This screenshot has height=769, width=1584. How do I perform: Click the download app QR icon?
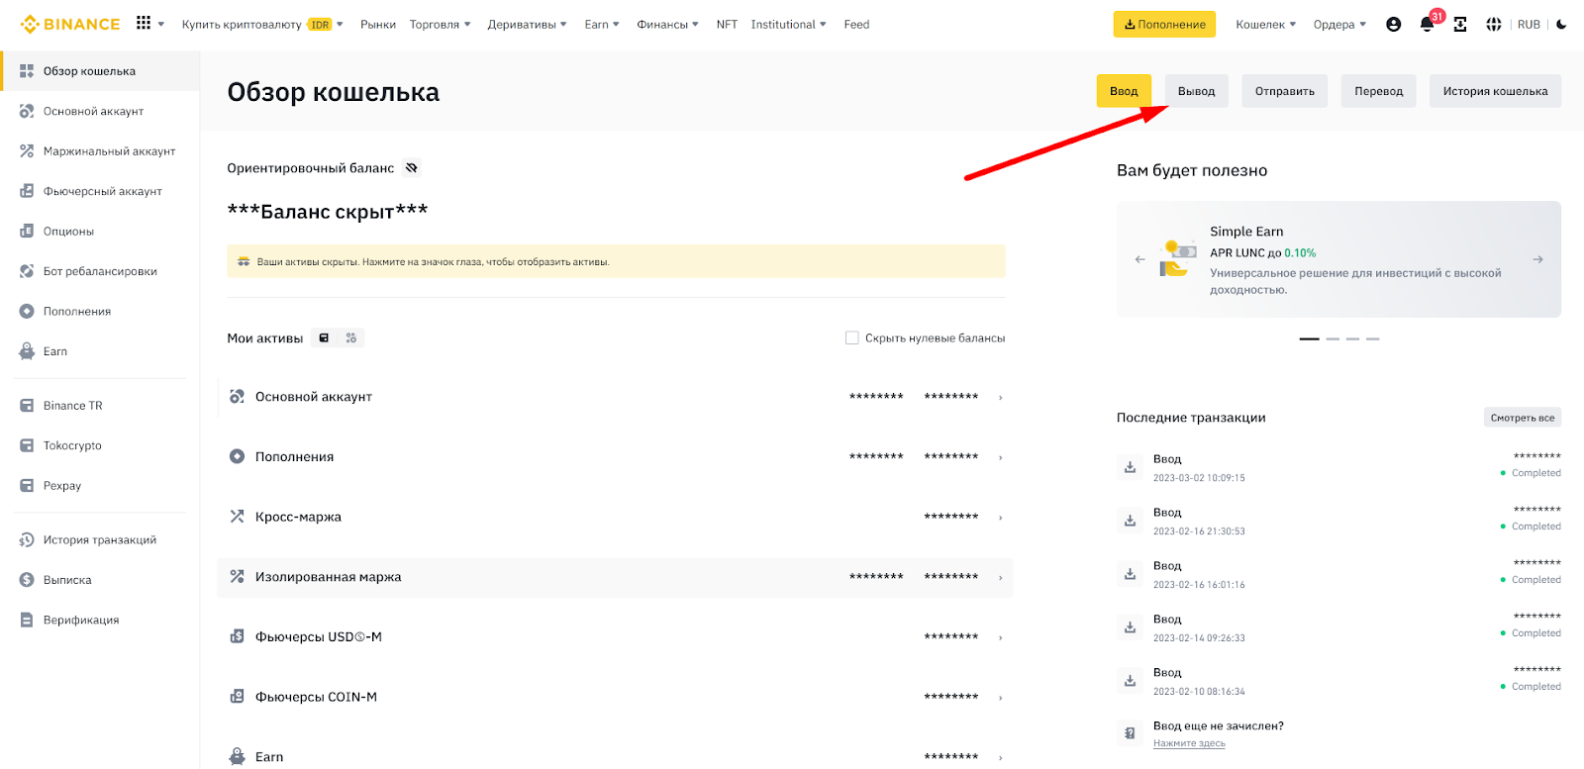coord(1460,24)
